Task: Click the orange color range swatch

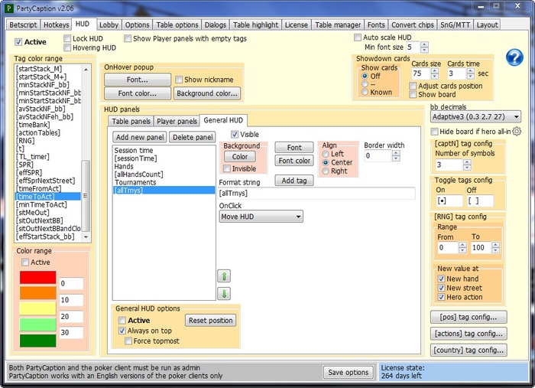Action: click(38, 292)
